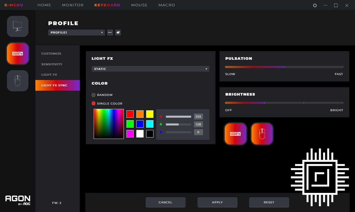Select the Single Color option
The height and width of the screenshot is (212, 355).
point(93,103)
